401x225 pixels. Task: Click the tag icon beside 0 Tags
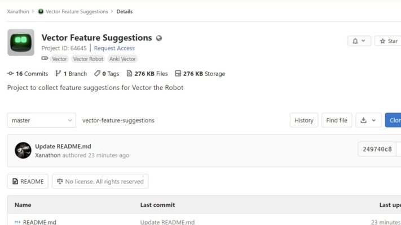97,74
